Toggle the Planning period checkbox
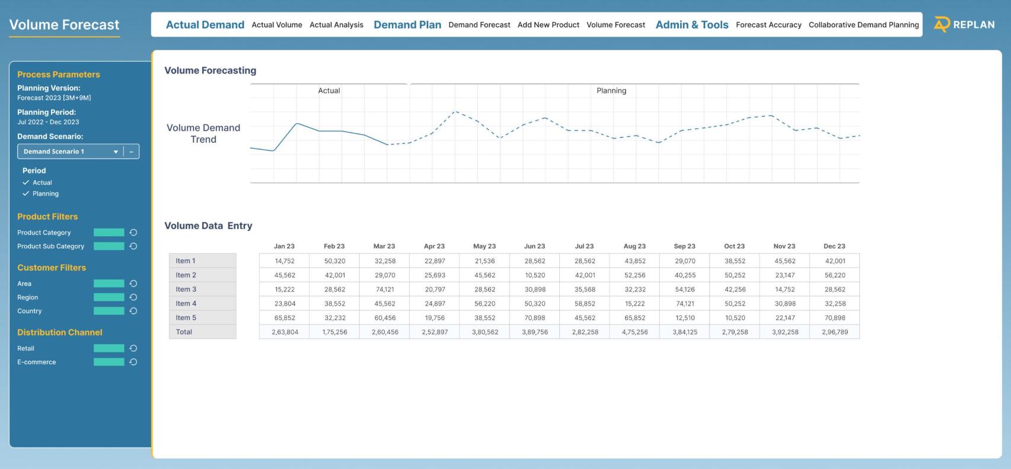1011x469 pixels. (26, 194)
